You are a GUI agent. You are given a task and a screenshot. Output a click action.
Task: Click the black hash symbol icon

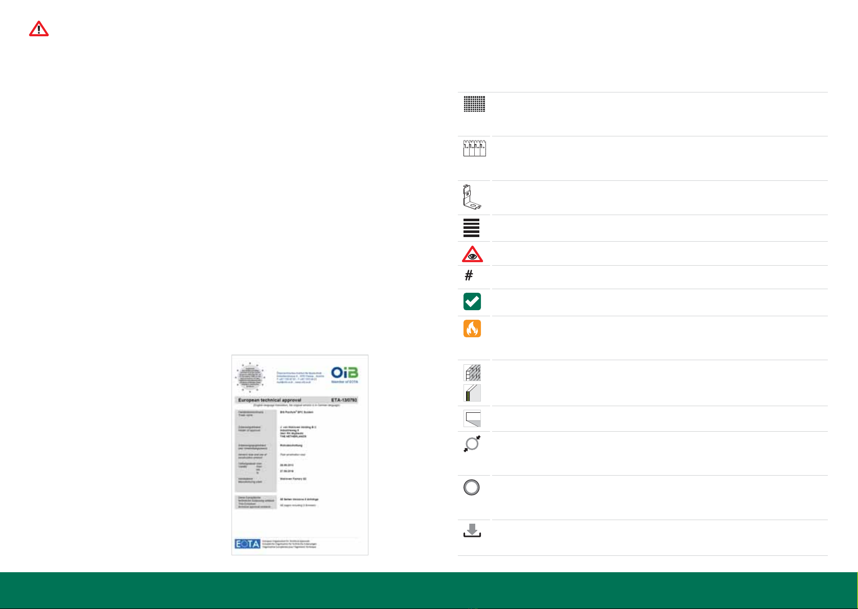click(x=469, y=276)
